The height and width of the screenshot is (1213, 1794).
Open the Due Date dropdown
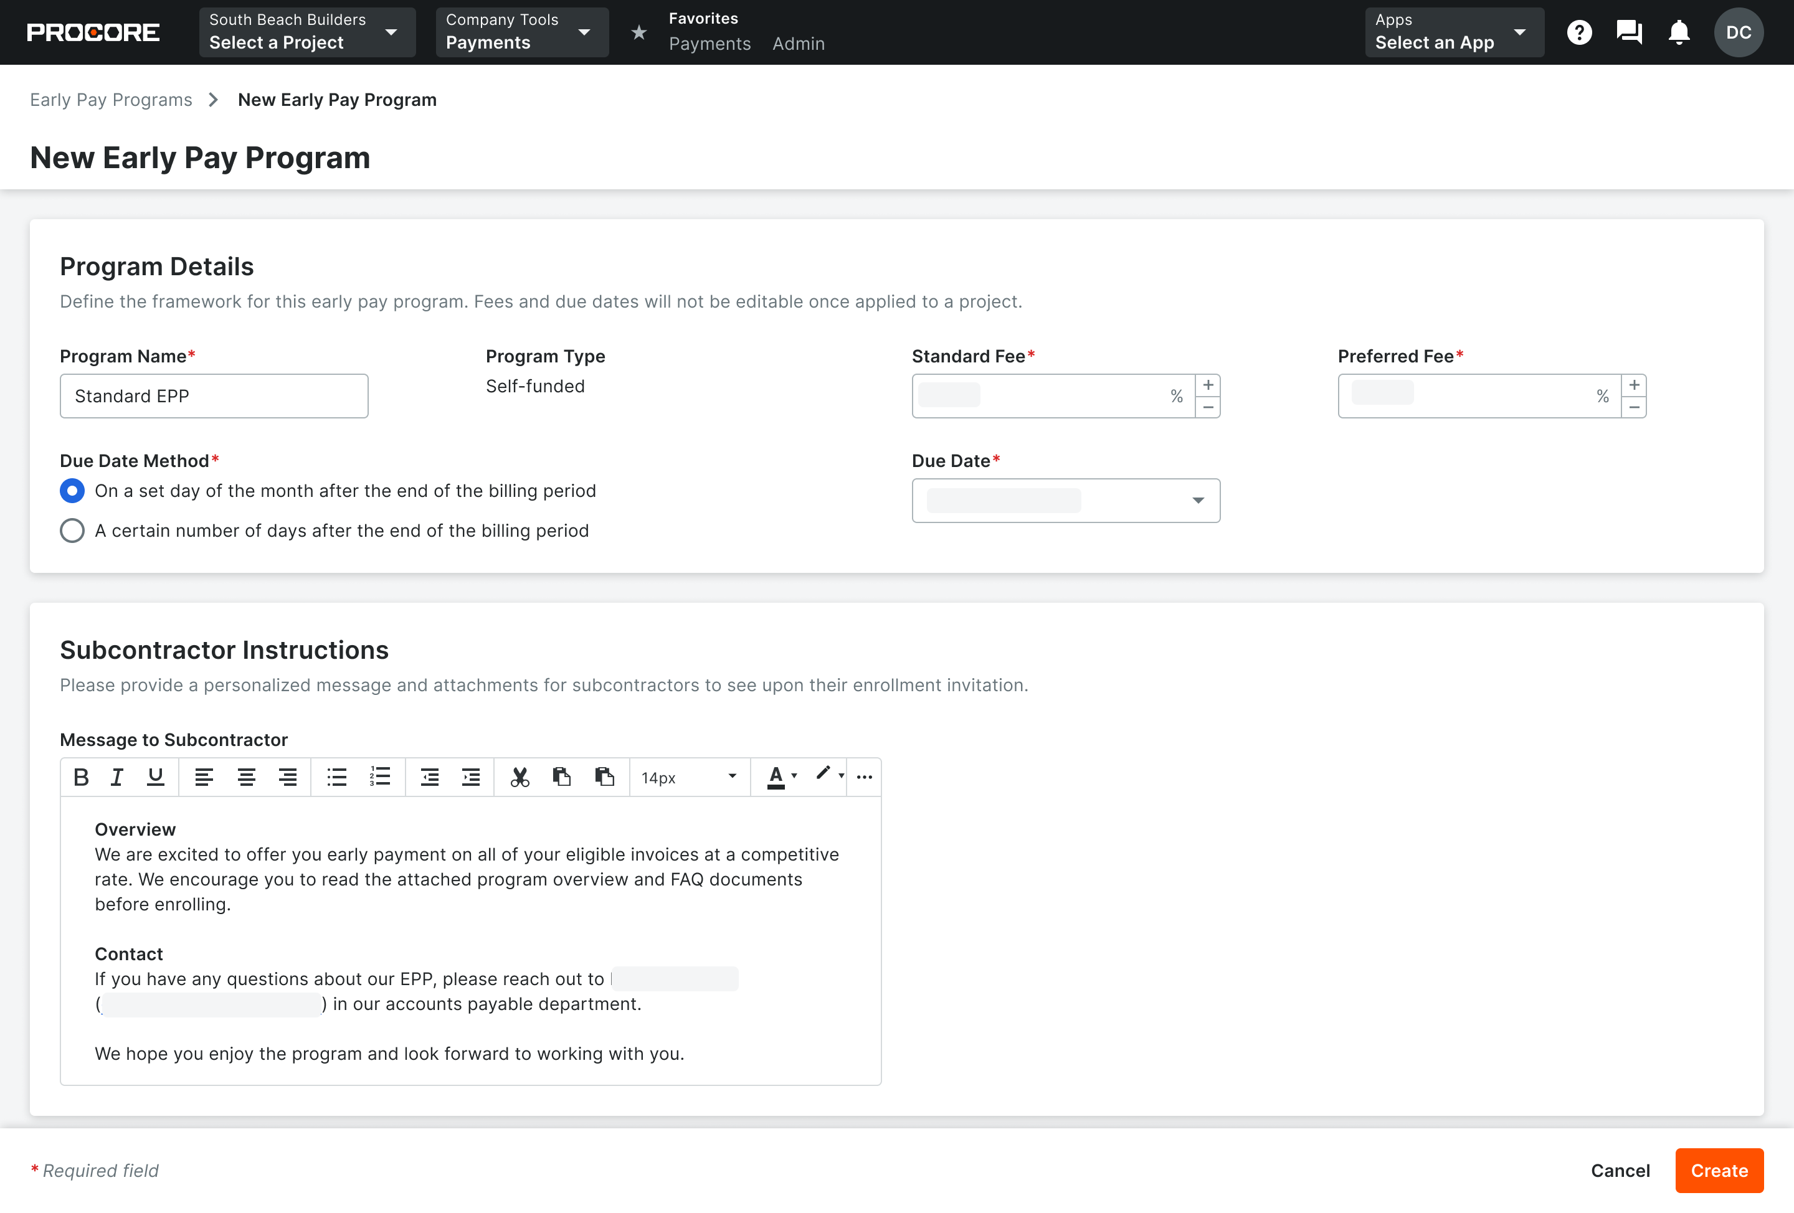[x=1197, y=500]
